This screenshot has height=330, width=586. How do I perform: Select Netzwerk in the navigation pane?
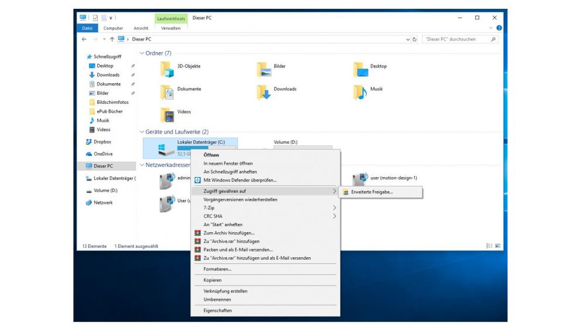click(103, 203)
